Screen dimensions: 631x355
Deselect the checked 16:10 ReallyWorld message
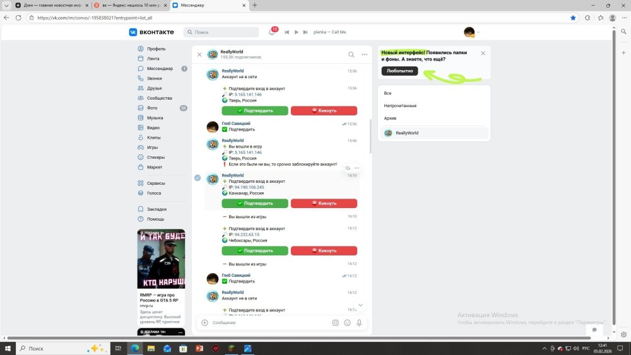(x=198, y=178)
